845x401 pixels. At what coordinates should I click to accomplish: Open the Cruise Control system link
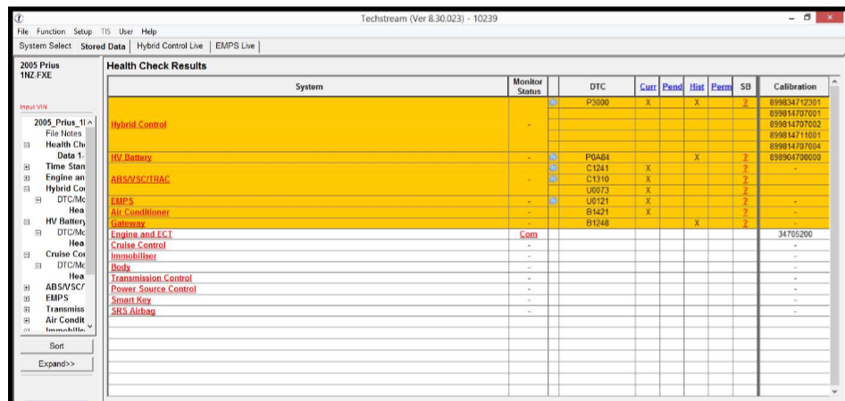pos(138,246)
